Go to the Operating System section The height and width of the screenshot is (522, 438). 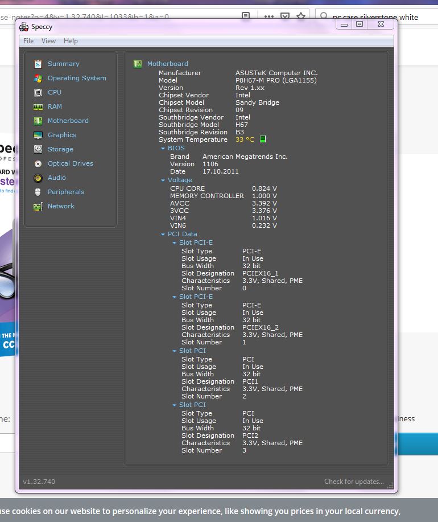(x=77, y=78)
